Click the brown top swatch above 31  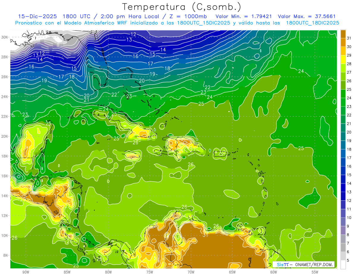pos(343,34)
